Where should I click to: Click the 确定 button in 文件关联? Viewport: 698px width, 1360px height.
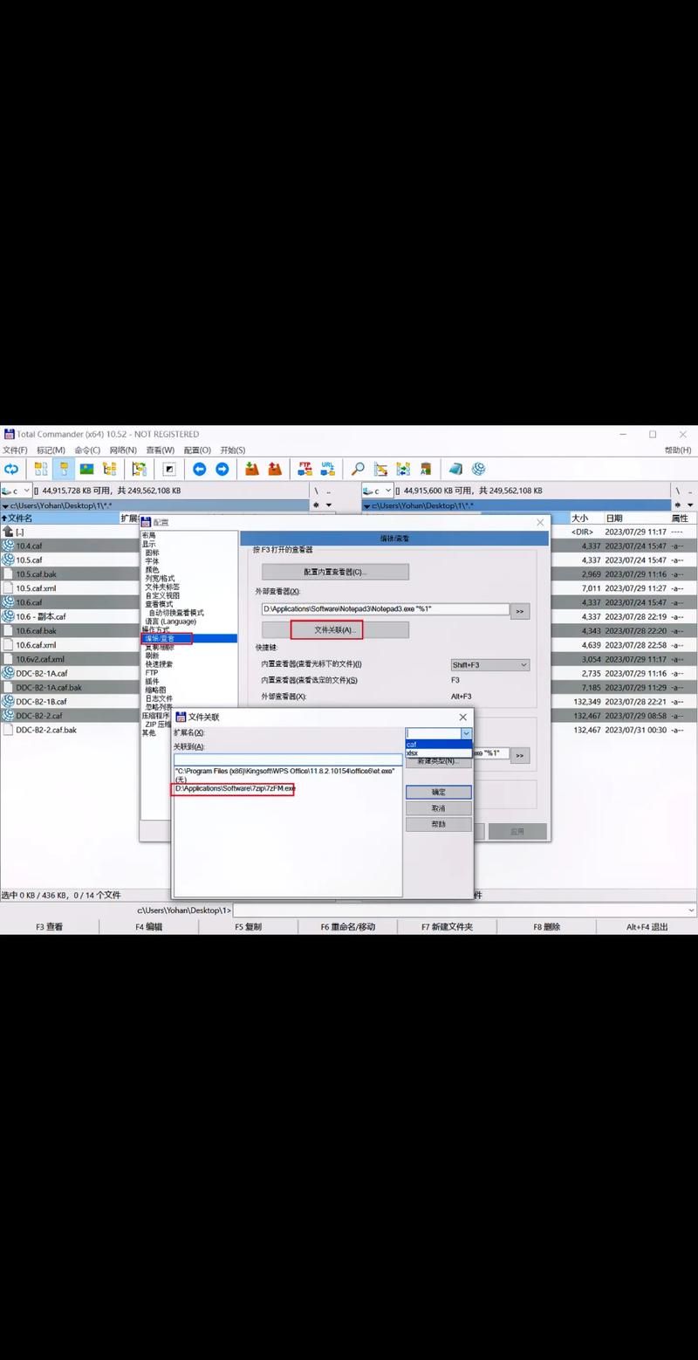click(438, 792)
